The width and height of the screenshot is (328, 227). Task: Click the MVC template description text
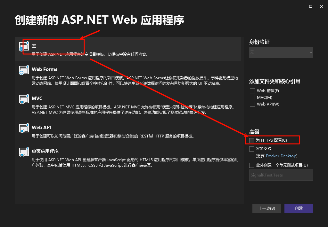click(133, 110)
